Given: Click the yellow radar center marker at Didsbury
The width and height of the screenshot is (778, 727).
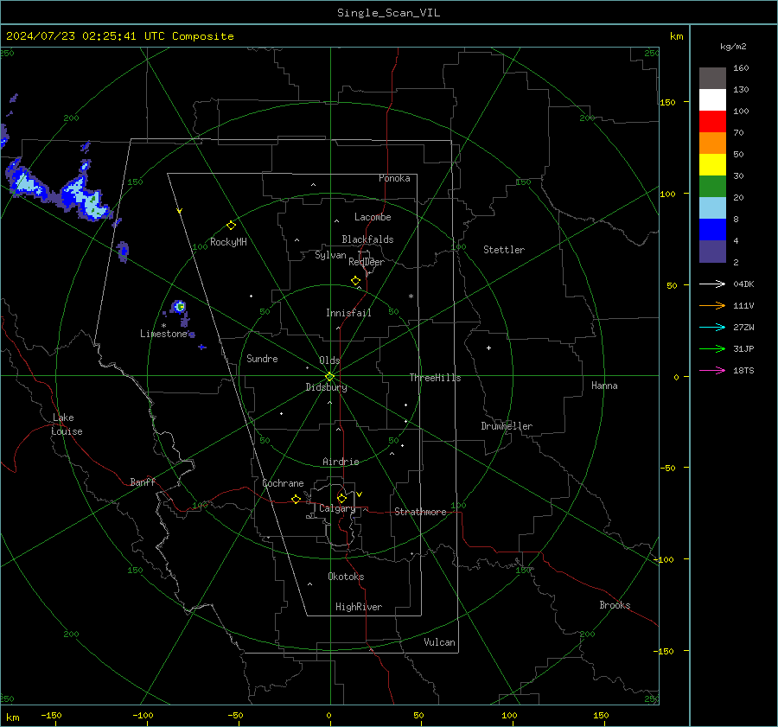Looking at the screenshot, I should [x=329, y=377].
